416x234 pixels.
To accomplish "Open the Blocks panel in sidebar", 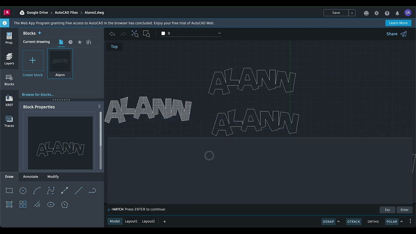I will tap(9, 80).
